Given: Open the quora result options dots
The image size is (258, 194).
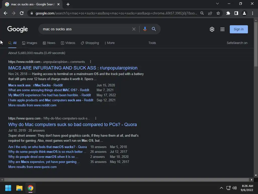Looking at the screenshot, I should pyautogui.click(x=95, y=118).
